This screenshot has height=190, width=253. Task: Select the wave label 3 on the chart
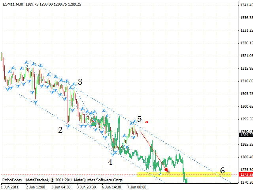[x=80, y=82]
